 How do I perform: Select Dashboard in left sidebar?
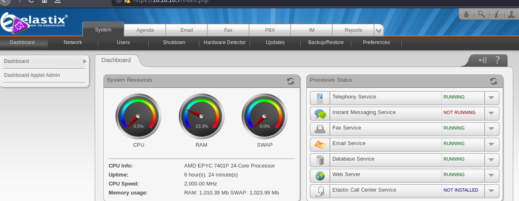pyautogui.click(x=45, y=61)
